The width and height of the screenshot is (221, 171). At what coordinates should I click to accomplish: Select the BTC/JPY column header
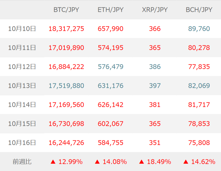pyautogui.click(x=66, y=10)
